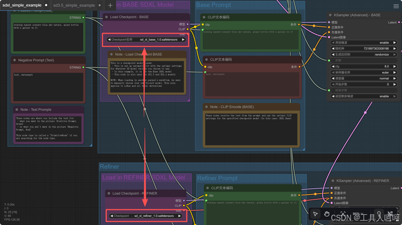
Task: Collapse the KSampler (Advanced) - REFINER node
Action: tap(333, 181)
